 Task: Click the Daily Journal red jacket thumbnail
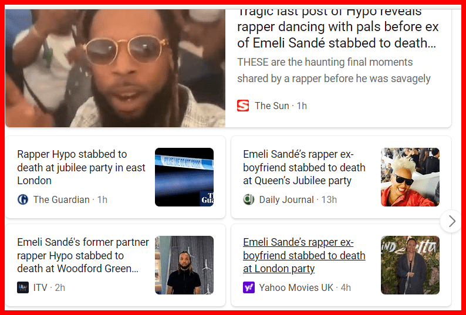point(410,177)
